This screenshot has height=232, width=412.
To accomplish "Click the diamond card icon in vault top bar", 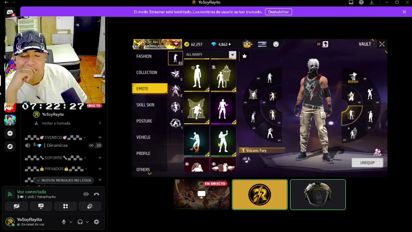I will click(262, 44).
